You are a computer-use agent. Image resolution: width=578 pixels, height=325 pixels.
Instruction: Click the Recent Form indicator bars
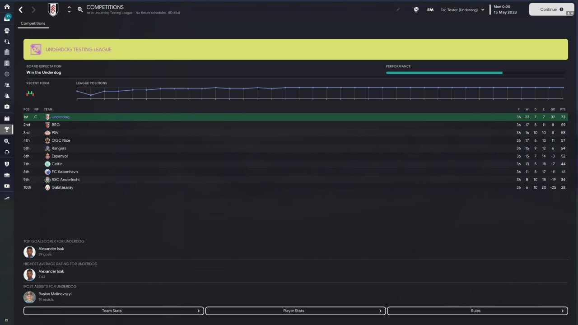30,93
